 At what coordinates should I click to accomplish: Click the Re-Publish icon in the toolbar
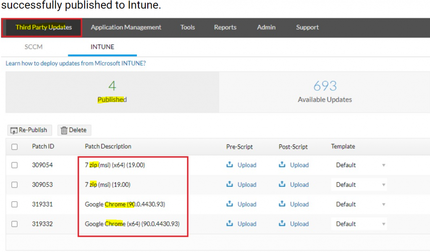(14, 130)
